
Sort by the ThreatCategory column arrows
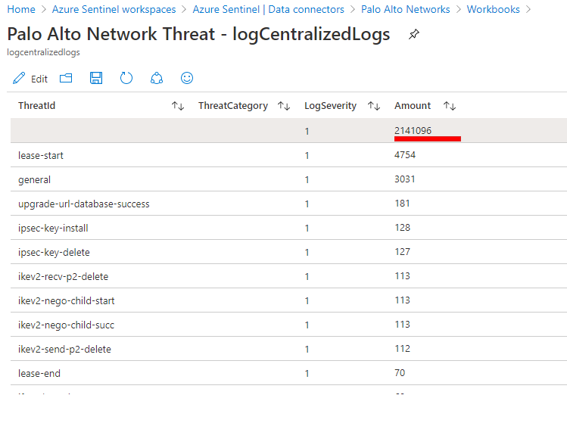tap(284, 106)
